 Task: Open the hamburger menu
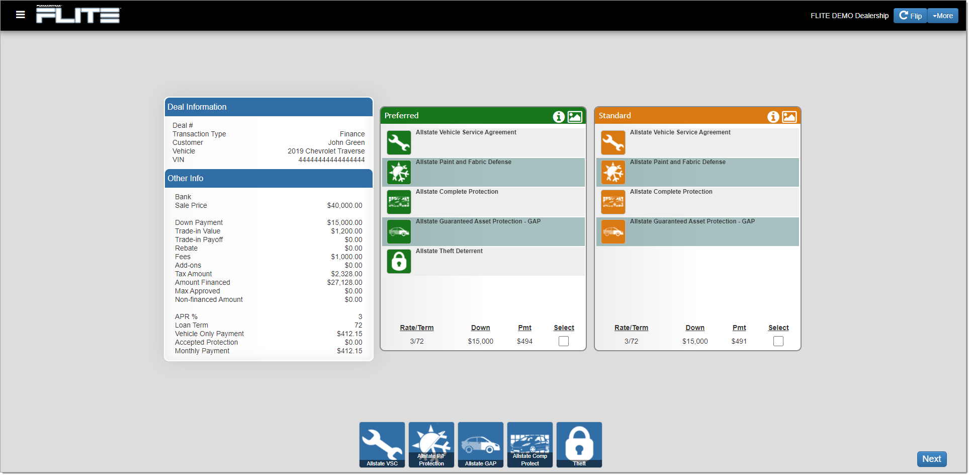click(20, 15)
